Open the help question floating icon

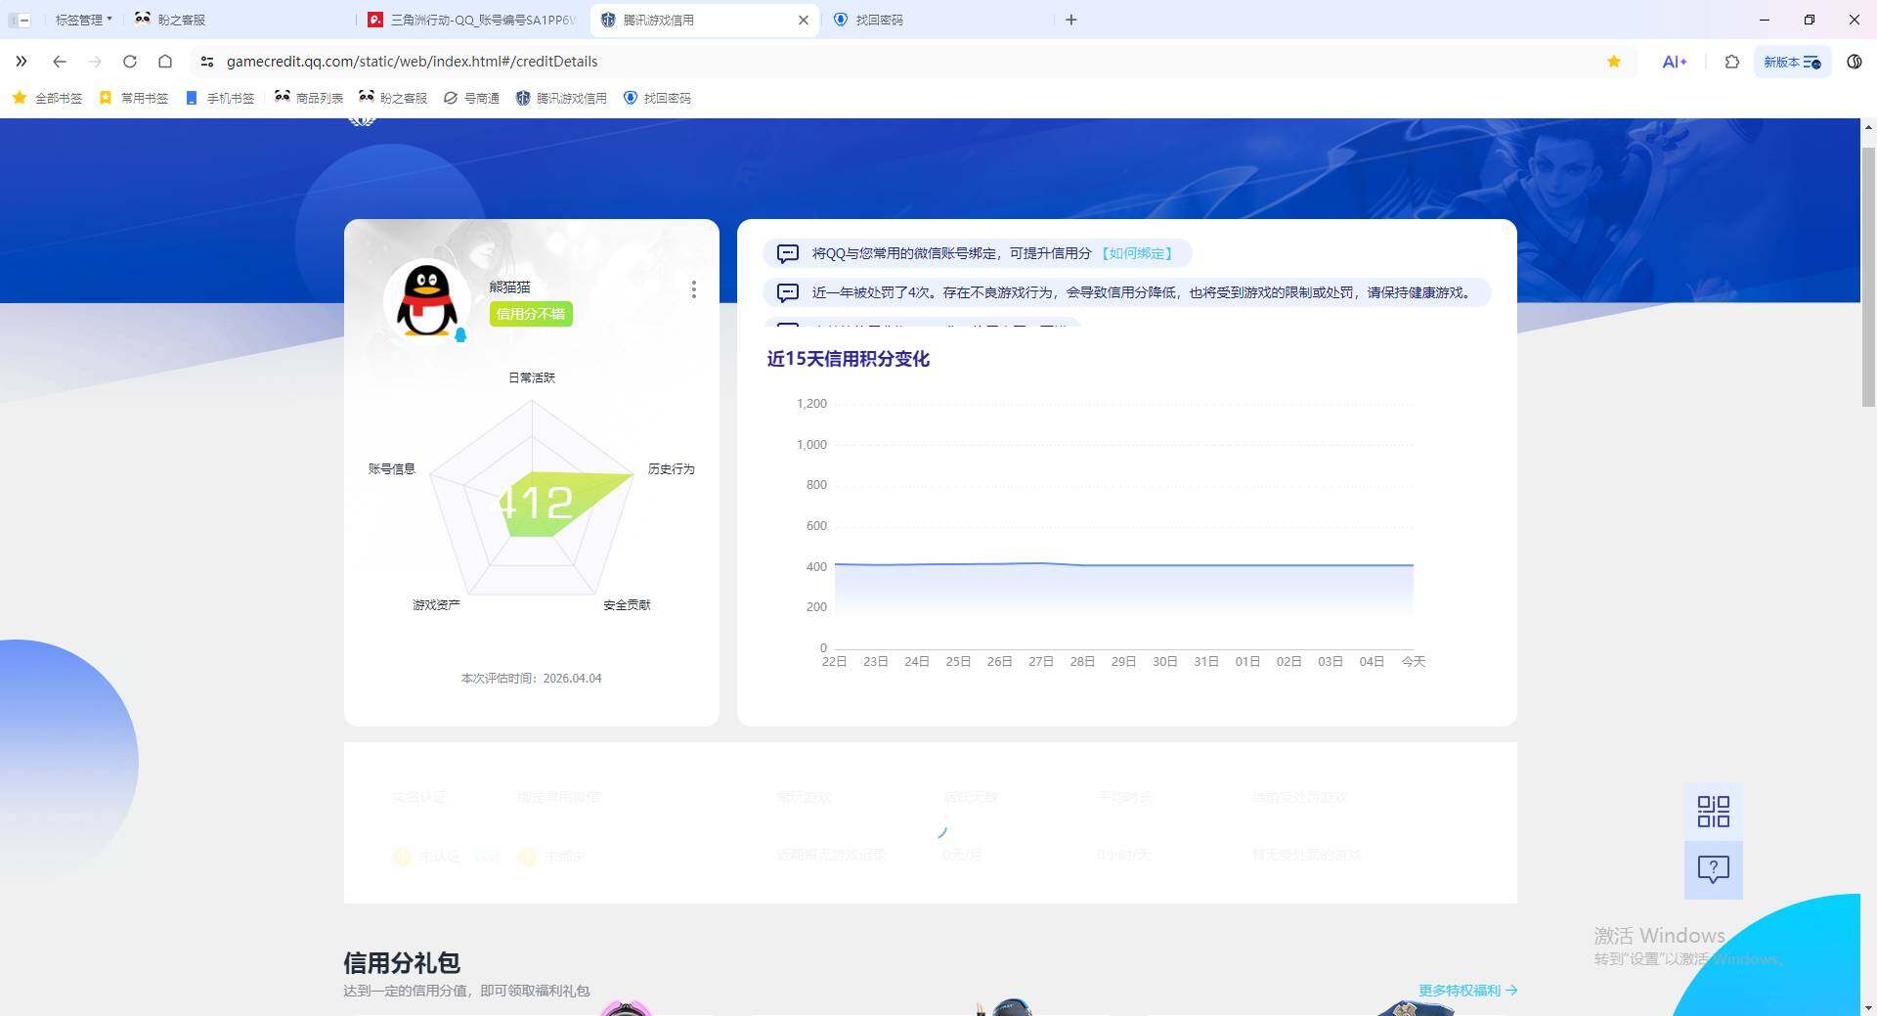1713,869
